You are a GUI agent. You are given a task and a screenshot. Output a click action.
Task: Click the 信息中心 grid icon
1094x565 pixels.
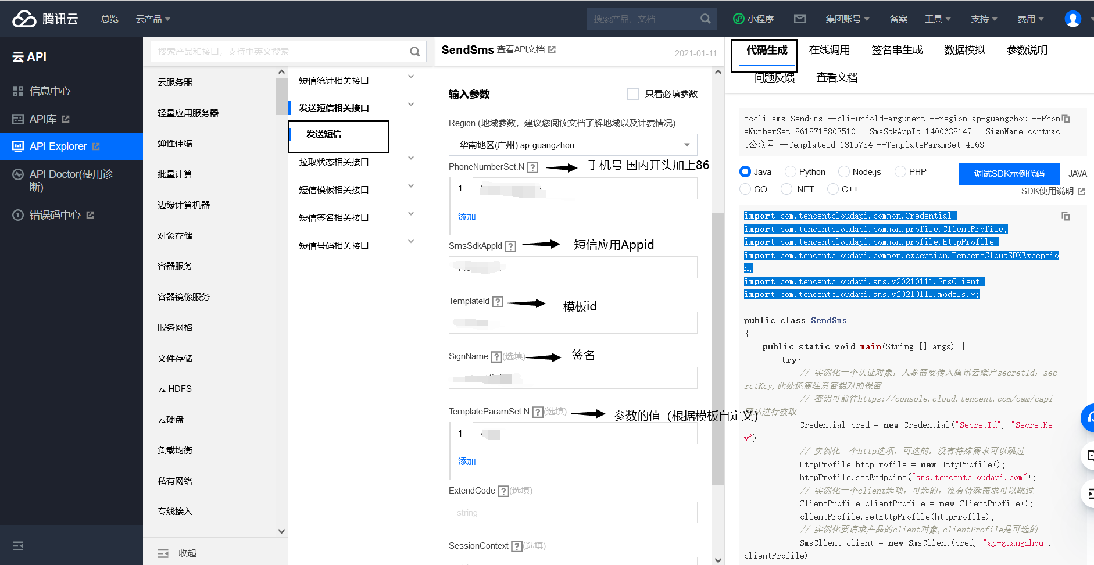[18, 91]
